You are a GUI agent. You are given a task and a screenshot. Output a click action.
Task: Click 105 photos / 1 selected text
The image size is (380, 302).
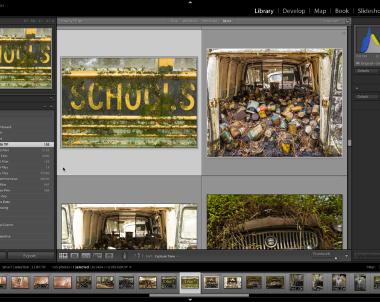[71, 267]
